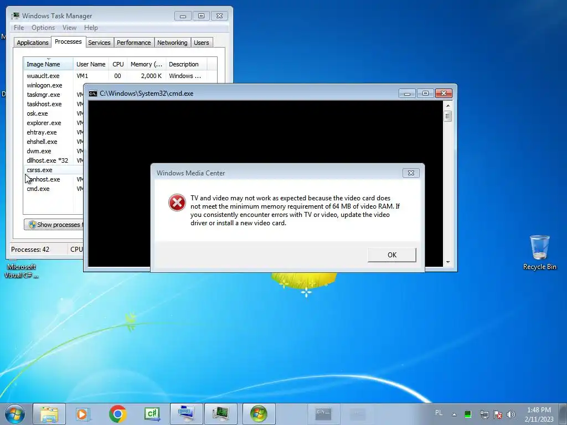
Task: Click Show processes from all users button
Action: tap(54, 225)
